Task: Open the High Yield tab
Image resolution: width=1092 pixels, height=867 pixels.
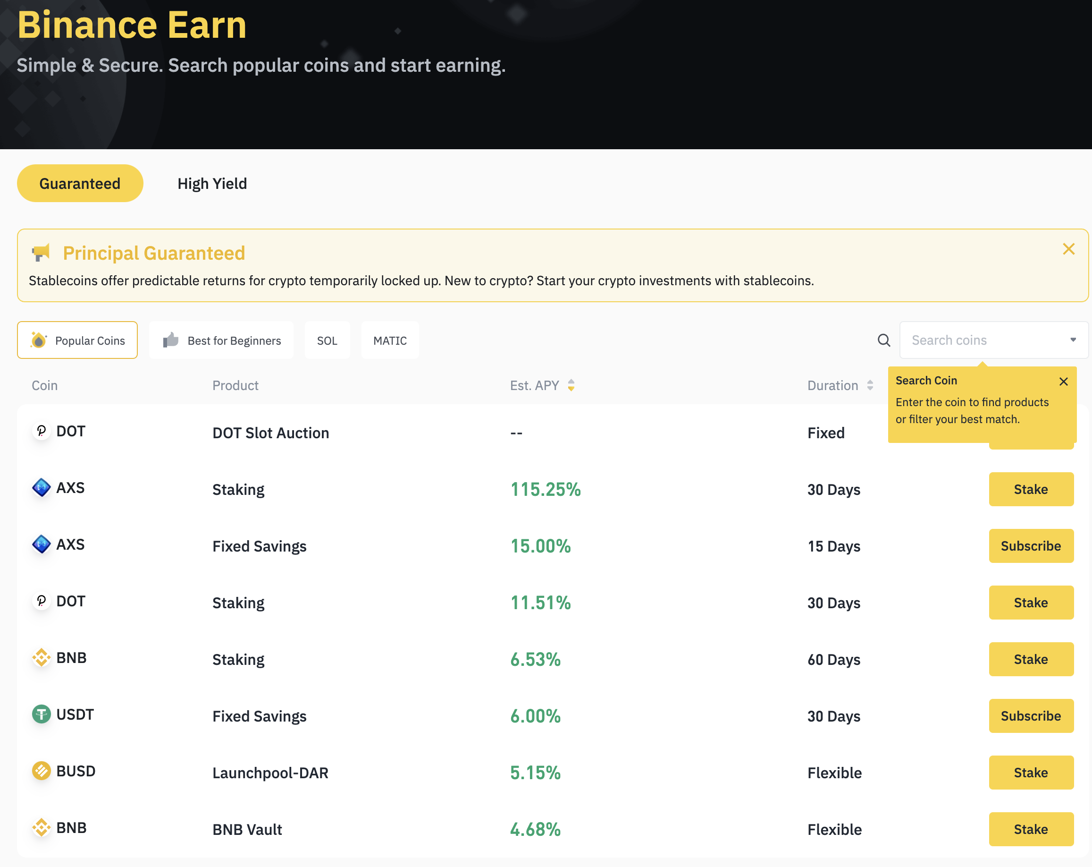Action: tap(212, 183)
